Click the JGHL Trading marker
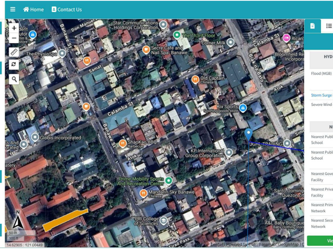The height and width of the screenshot is (249, 333). (x=287, y=143)
